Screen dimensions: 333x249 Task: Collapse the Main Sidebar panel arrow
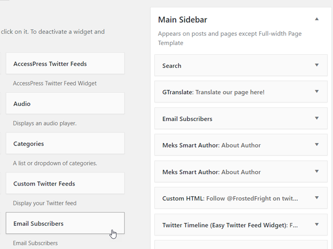(x=316, y=19)
